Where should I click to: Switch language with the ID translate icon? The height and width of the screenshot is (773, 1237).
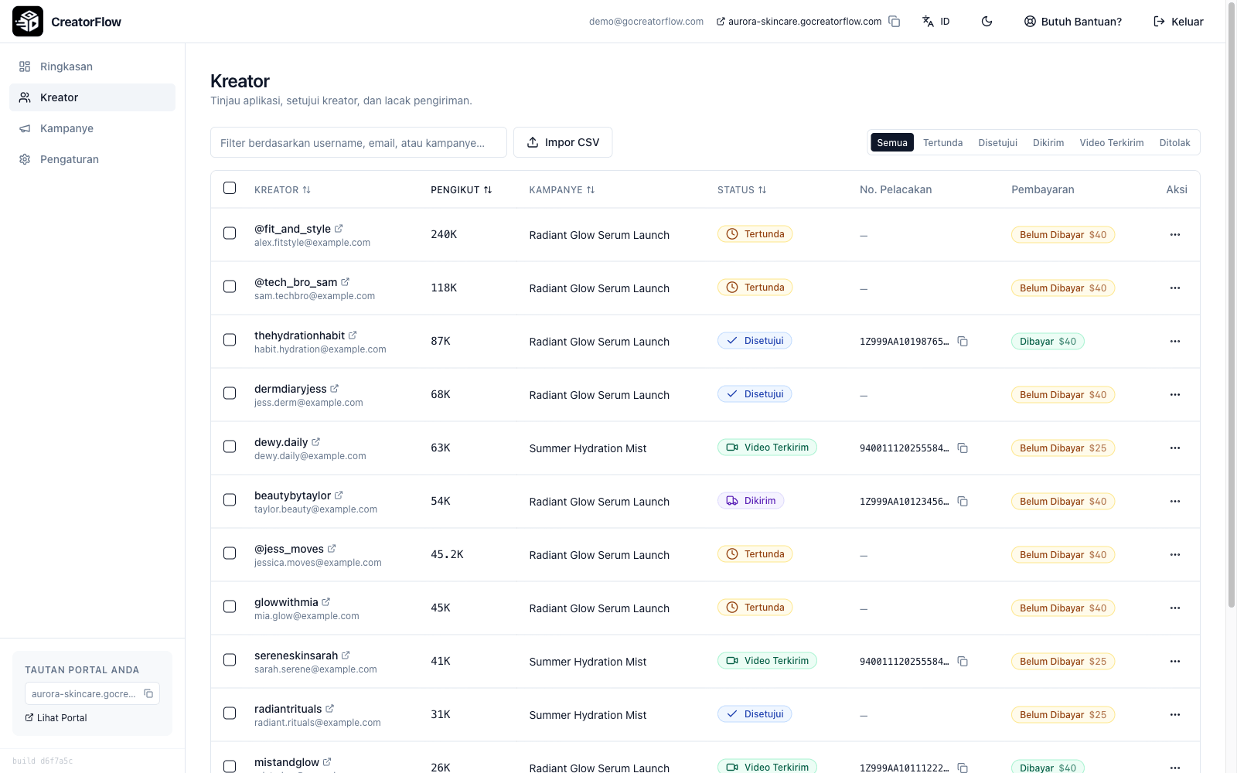point(935,22)
